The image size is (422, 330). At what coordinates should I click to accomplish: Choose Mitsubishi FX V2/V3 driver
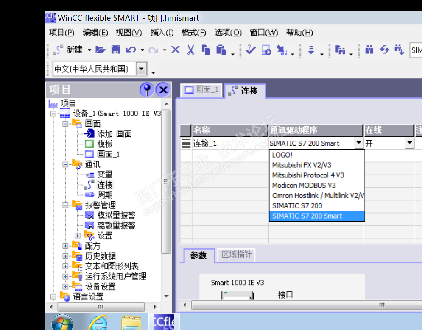click(x=317, y=165)
